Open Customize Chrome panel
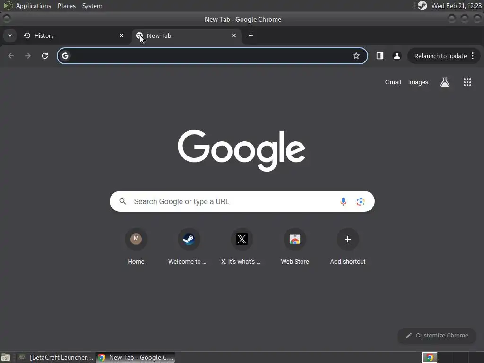This screenshot has width=484, height=363. tap(437, 336)
